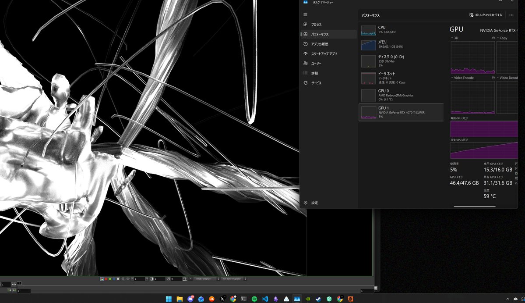
Task: Open Discord from the taskbar
Action: tap(190, 299)
